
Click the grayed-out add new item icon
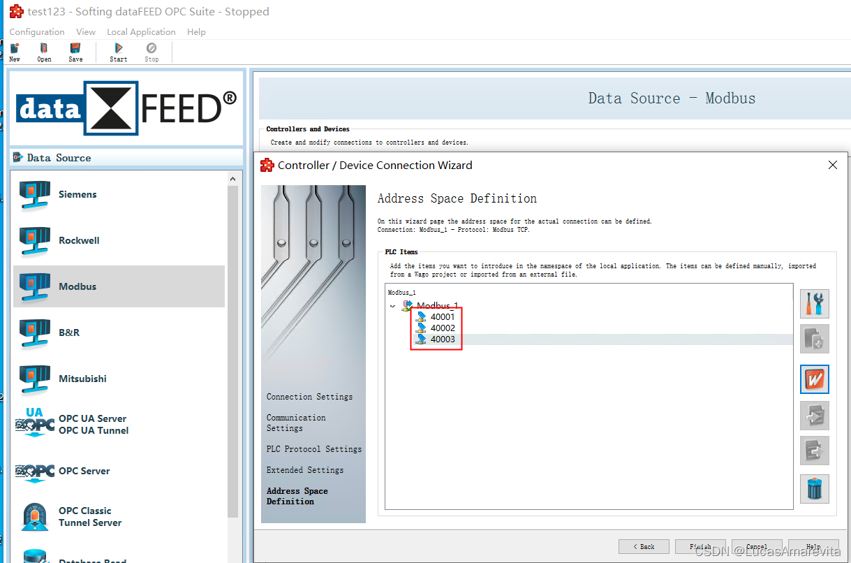814,339
